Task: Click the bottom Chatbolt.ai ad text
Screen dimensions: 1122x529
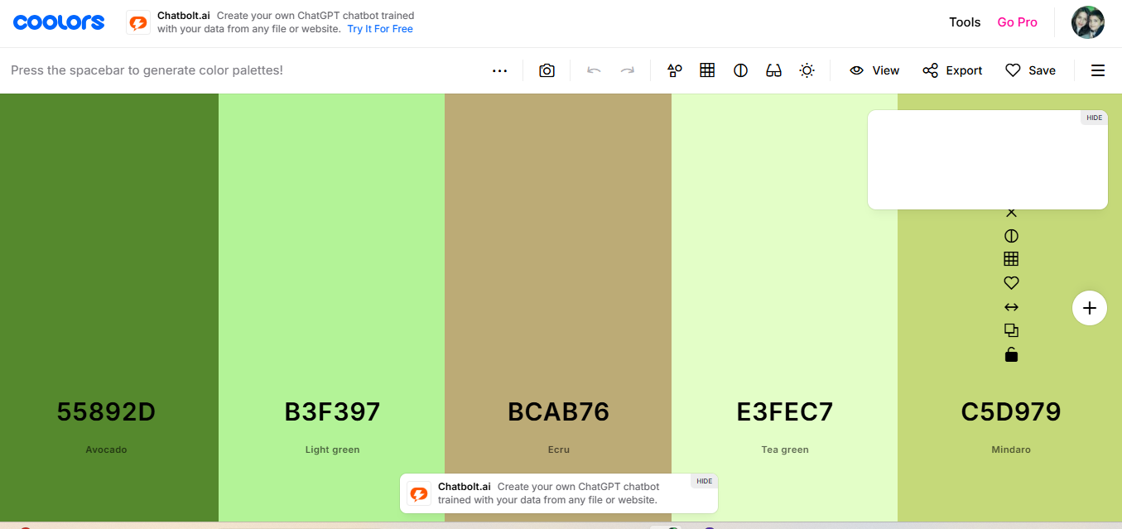Action: click(x=549, y=493)
